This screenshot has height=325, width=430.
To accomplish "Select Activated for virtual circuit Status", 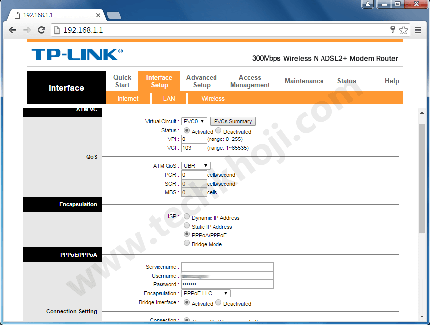I will 187,130.
